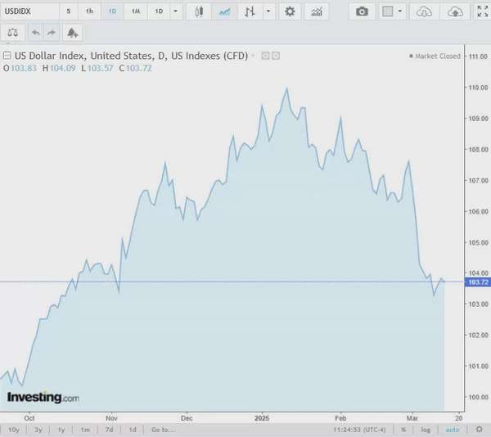Toggle auto scale mode
Image resolution: width=491 pixels, height=437 pixels.
click(453, 430)
